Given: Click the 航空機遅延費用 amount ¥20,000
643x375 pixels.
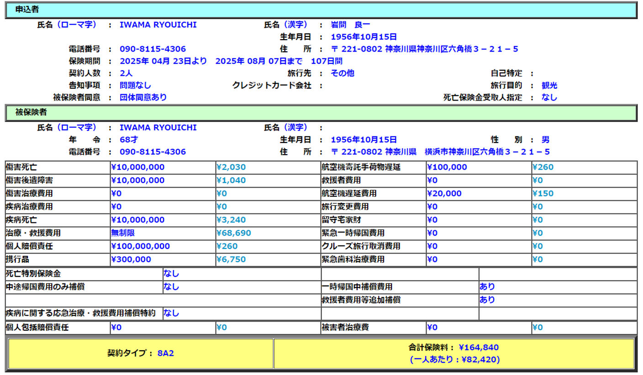Looking at the screenshot, I should coord(444,194).
